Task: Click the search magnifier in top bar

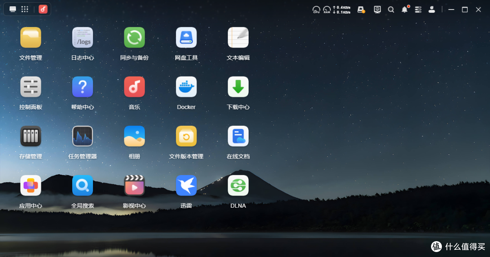Action: [391, 10]
